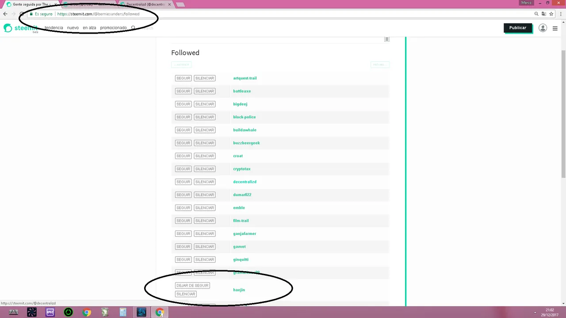
Task: Click SEGUIR next to ganjafarmer
Action: (183, 234)
